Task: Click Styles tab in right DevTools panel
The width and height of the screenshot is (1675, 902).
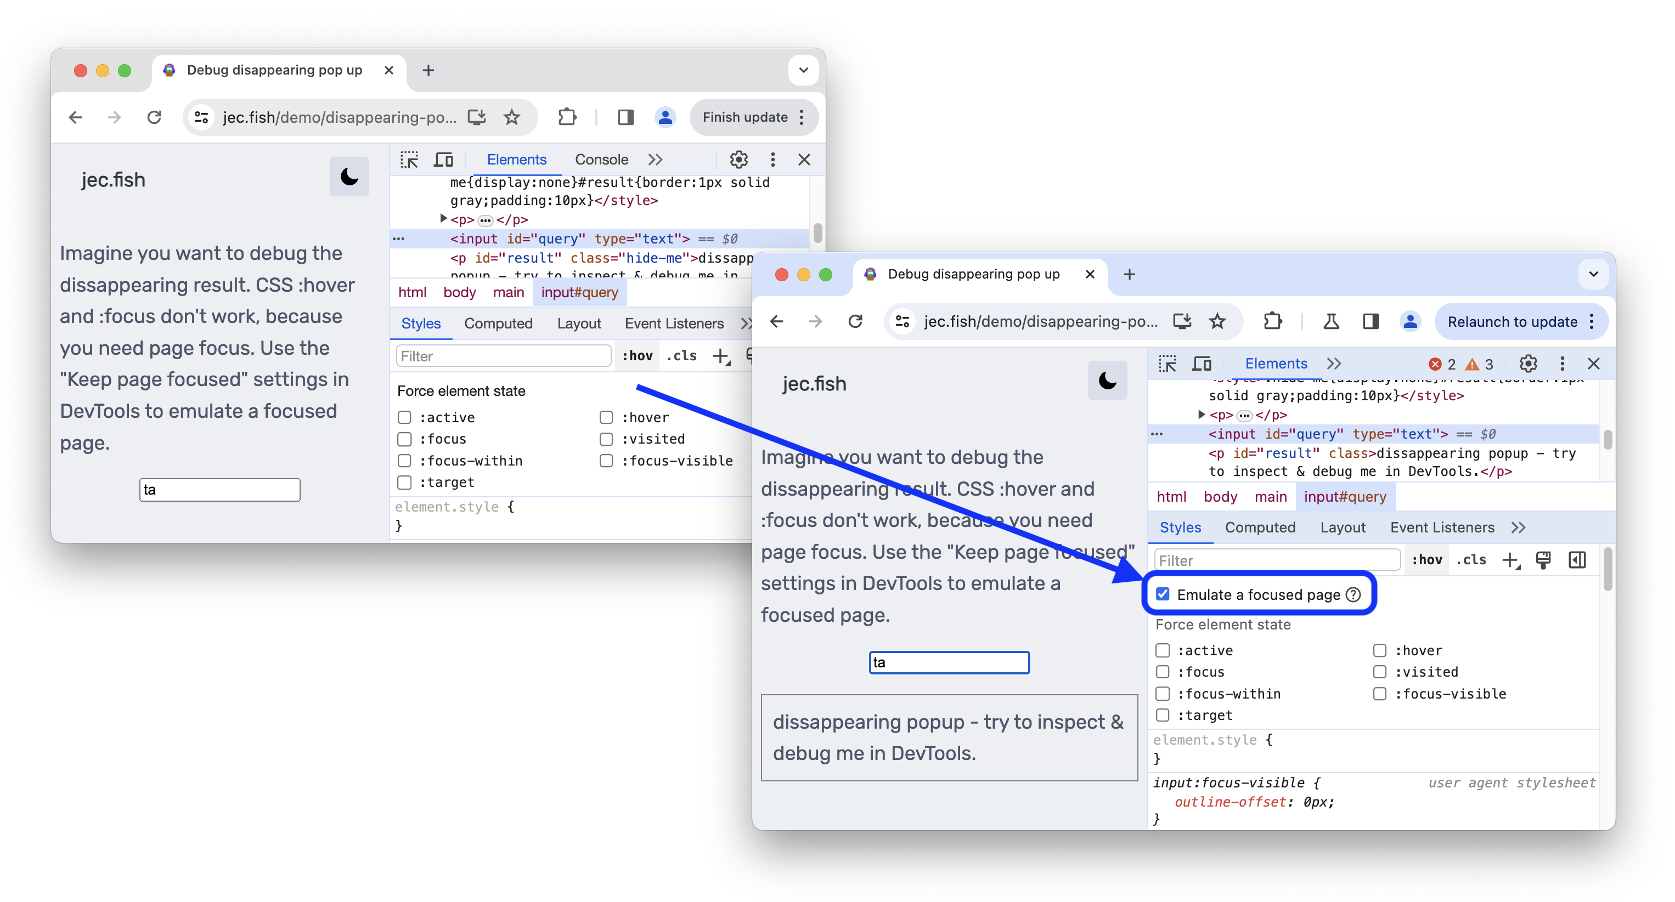Action: [x=1180, y=526]
